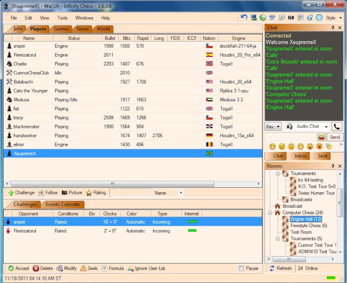347x283 pixels.
Task: Open the Audio Chat dropdown
Action: click(x=326, y=127)
